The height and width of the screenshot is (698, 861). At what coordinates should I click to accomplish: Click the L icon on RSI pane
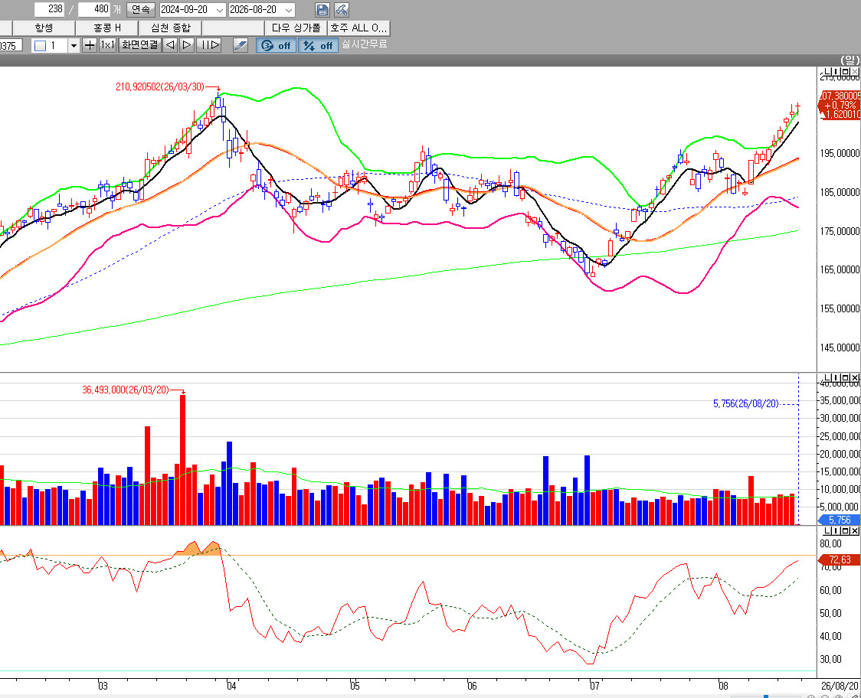point(827,530)
